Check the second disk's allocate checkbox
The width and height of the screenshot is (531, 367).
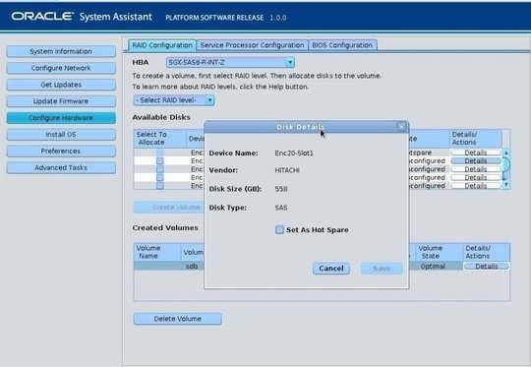tap(160, 160)
